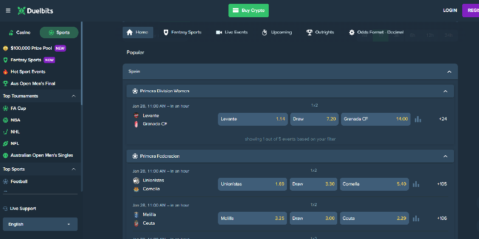Switch to Sports mode
Viewport: 479px width, 239px height.
coord(59,33)
